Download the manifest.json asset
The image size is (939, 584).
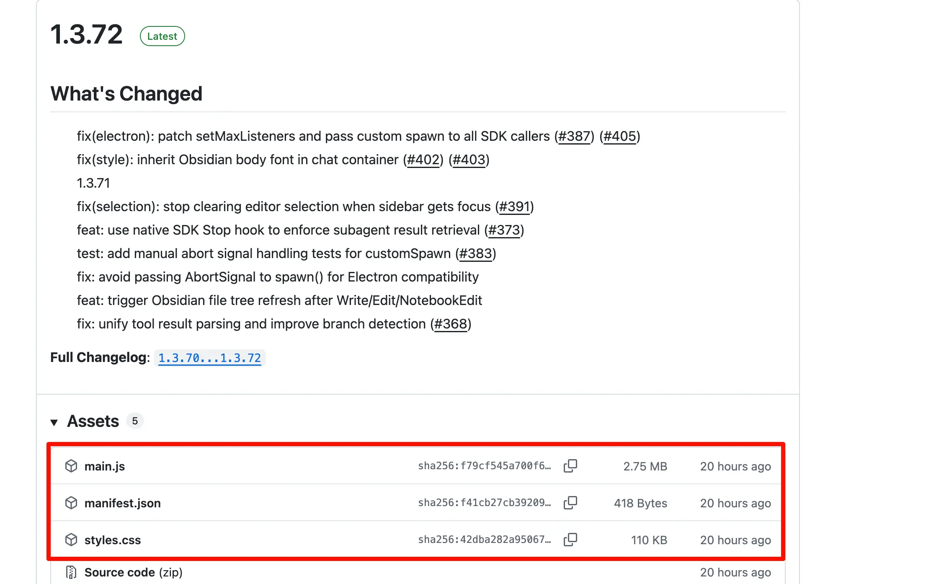pos(122,503)
